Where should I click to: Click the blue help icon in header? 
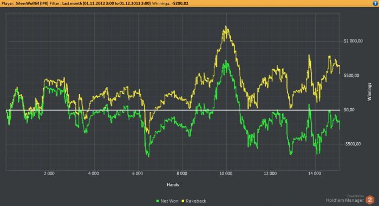[375, 3]
